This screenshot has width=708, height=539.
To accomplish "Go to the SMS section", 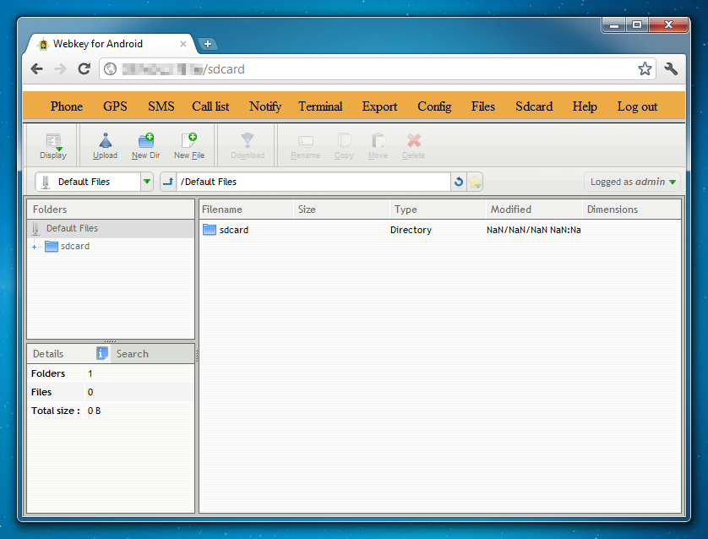I will coord(161,106).
